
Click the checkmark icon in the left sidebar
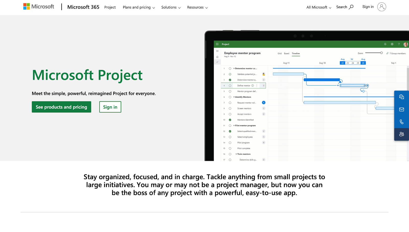[x=217, y=62]
